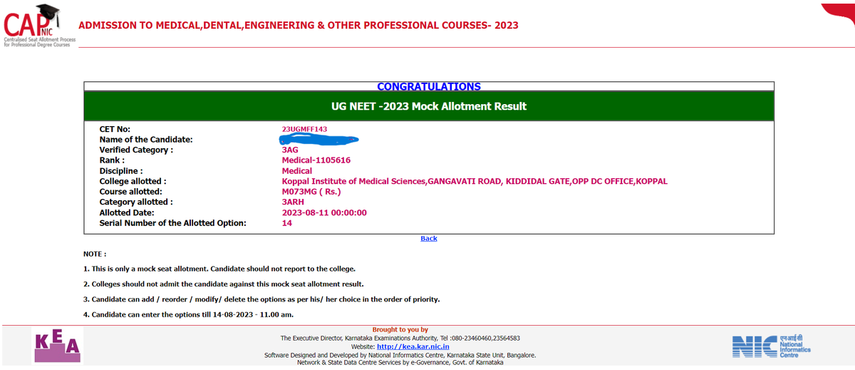Click the course allotted value M073MG
Screen dimensions: 855x370
click(x=311, y=192)
